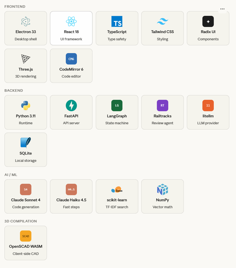The height and width of the screenshot is (268, 236).
Task: Click the "Code generation" description
Action: [26, 207]
